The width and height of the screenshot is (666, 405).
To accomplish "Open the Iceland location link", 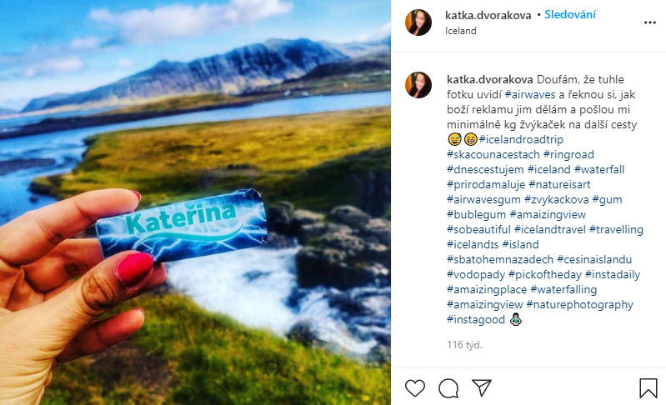I will 461,31.
